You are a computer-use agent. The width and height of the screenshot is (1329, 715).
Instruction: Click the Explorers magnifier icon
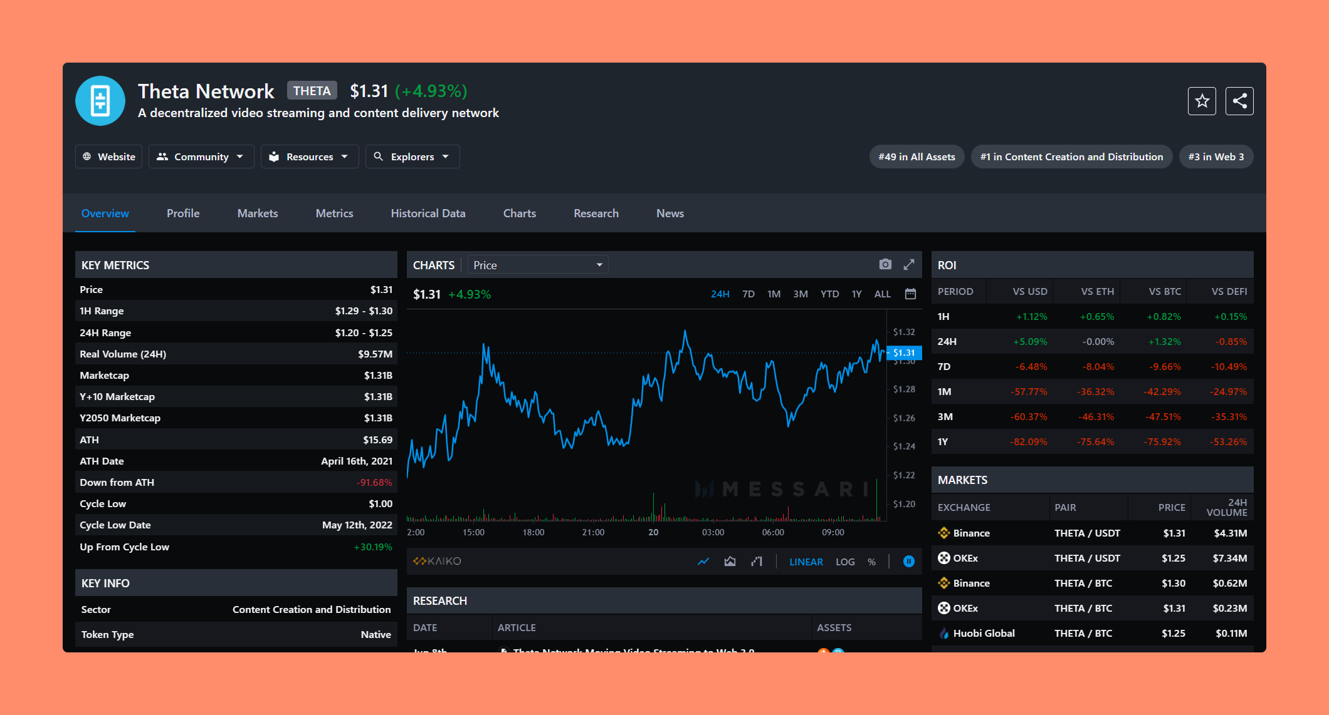tap(378, 157)
